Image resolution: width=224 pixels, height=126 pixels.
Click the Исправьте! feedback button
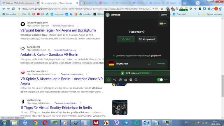tap(147, 39)
